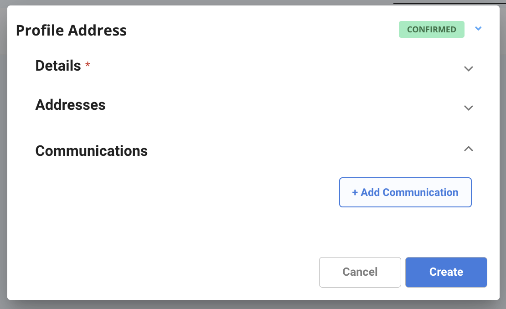Cancel the Profile Address dialog
The image size is (506, 309).
360,272
